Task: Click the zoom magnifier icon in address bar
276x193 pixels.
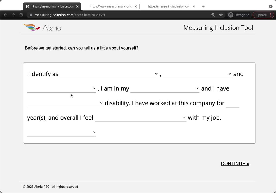Action: tap(213, 15)
